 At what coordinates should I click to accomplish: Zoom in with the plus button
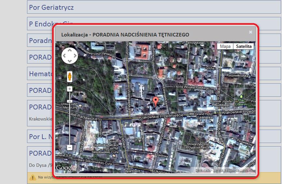tap(70, 89)
